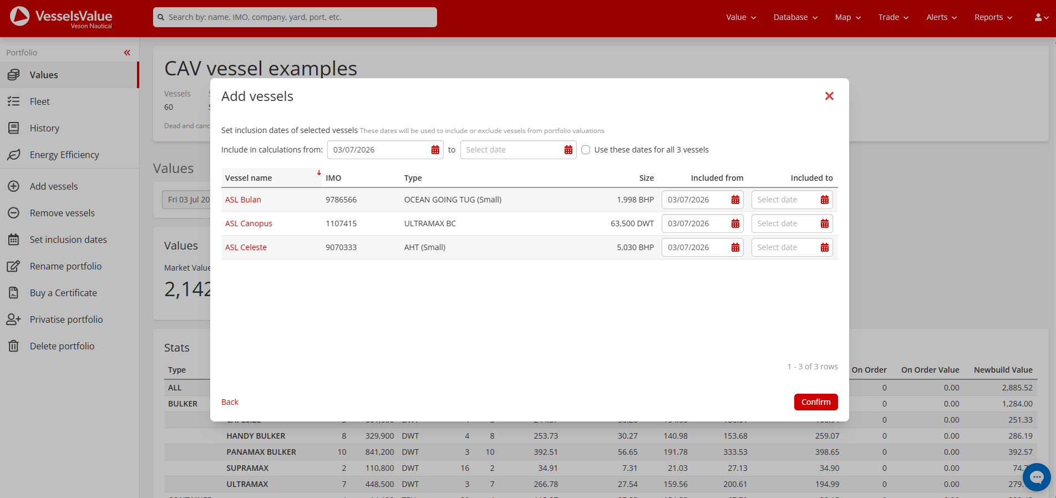The height and width of the screenshot is (498, 1056).
Task: Collapse the Portfolio sidebar with the double chevron
Action: click(x=127, y=53)
